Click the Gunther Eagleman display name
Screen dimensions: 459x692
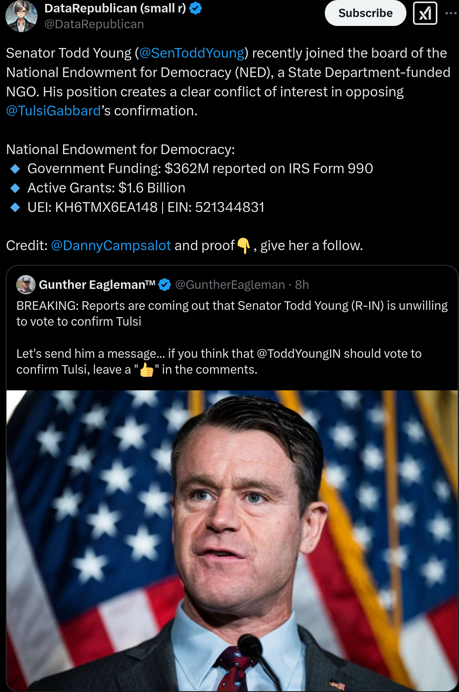point(97,285)
